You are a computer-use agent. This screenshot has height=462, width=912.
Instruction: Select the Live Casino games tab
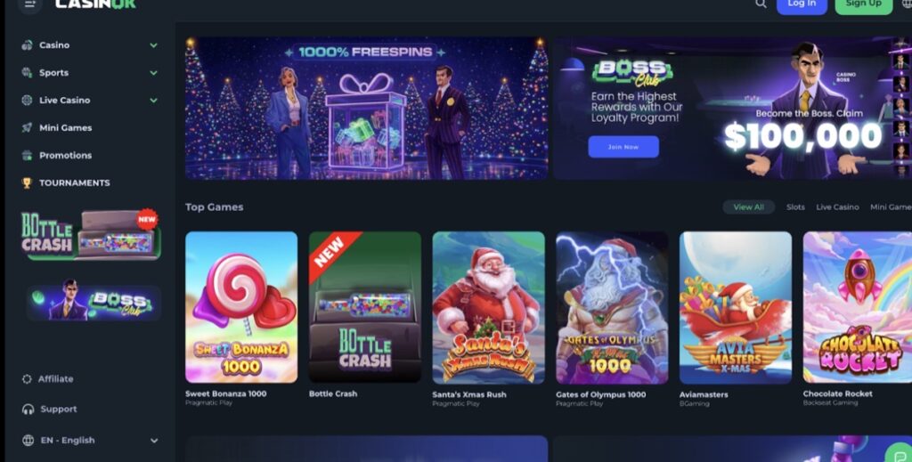[837, 207]
